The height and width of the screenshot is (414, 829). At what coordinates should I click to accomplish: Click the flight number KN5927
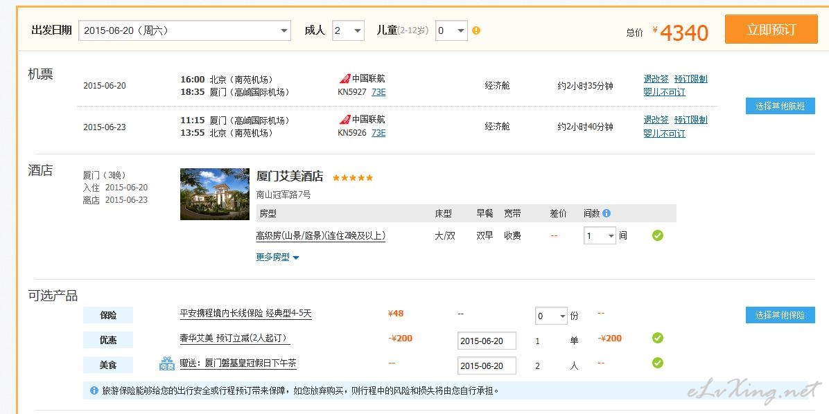[352, 92]
